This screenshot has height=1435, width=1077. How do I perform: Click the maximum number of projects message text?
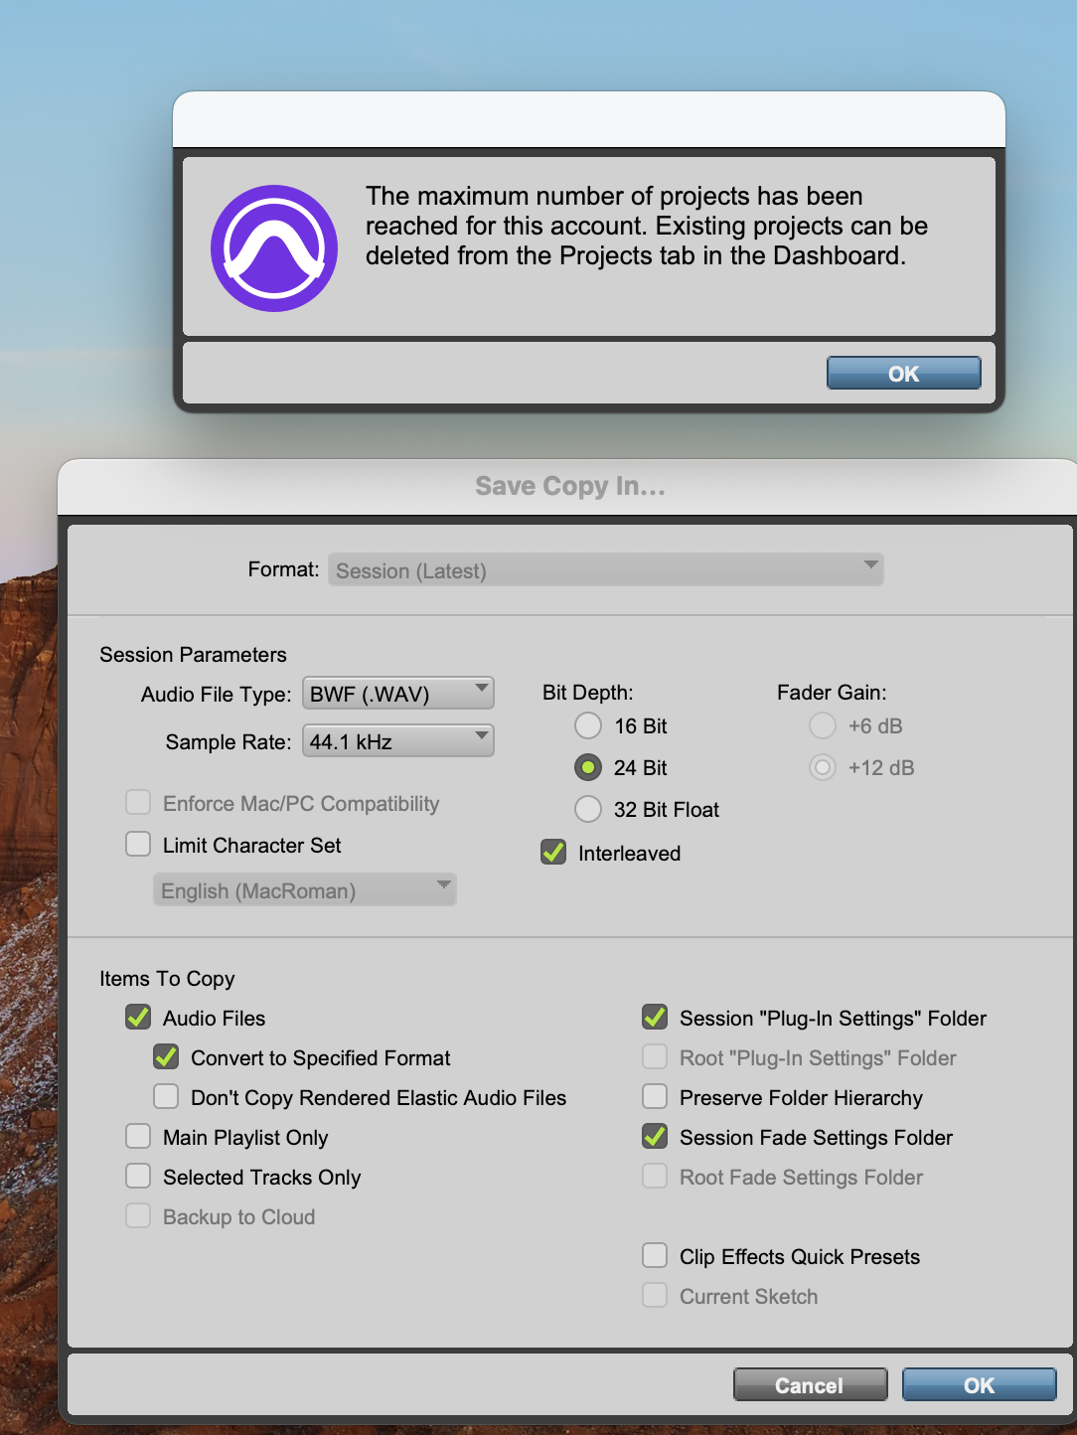647,226
